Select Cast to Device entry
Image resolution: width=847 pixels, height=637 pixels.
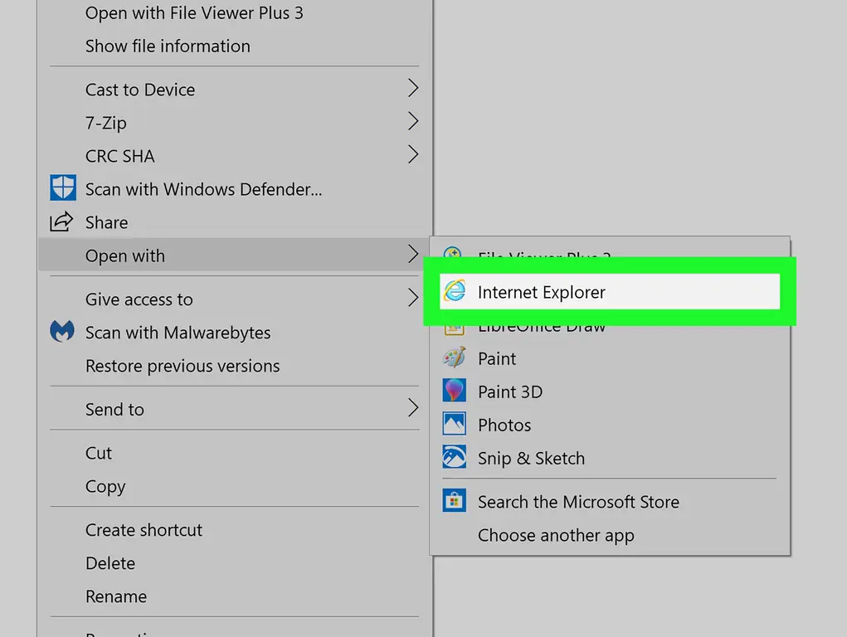click(x=235, y=89)
